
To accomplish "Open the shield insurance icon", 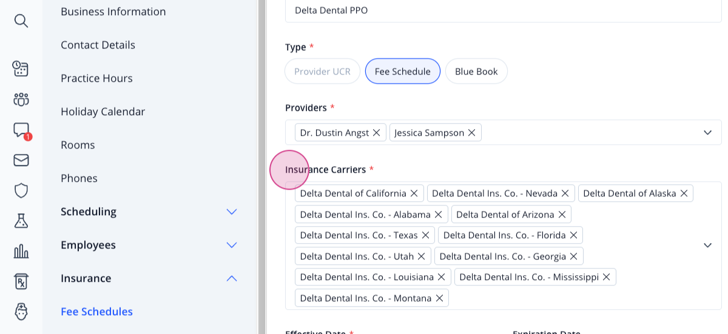I will (x=21, y=190).
